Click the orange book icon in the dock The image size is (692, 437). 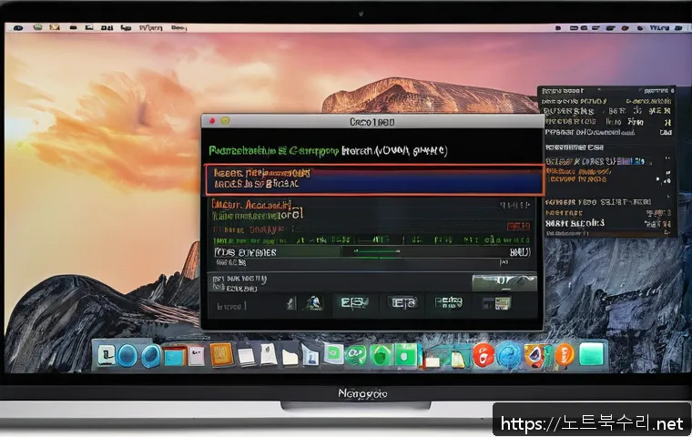tap(222, 354)
